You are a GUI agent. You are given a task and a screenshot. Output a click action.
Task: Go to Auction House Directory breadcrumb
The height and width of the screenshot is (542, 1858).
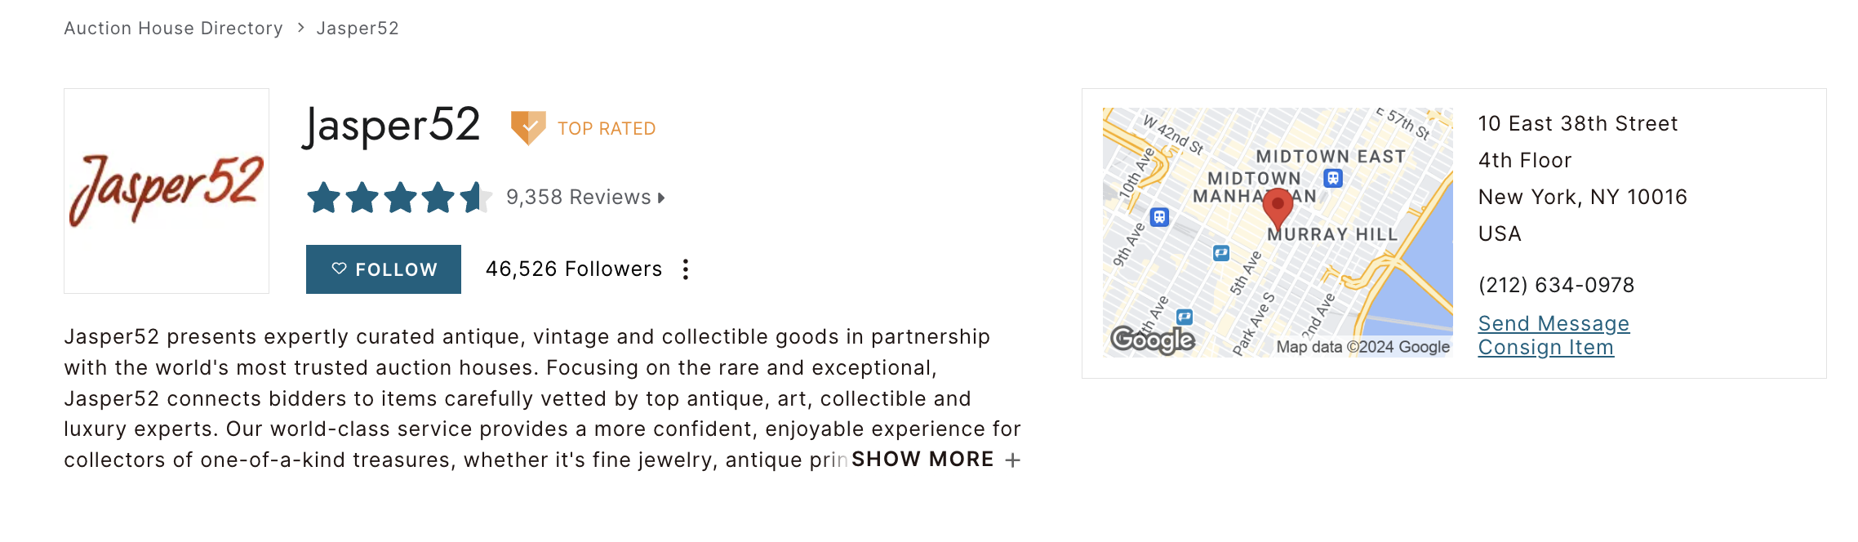point(174,28)
